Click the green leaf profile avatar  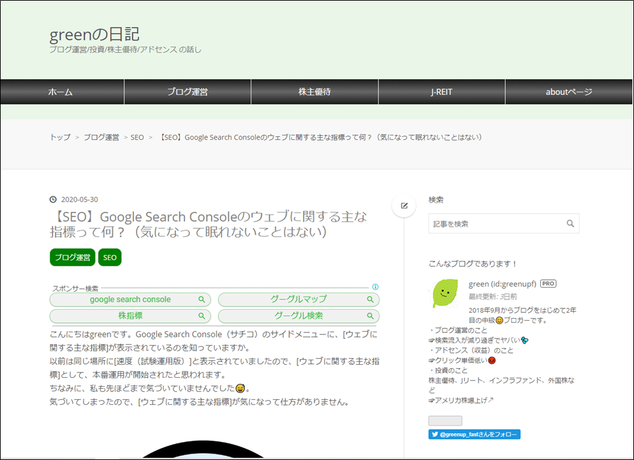445,293
